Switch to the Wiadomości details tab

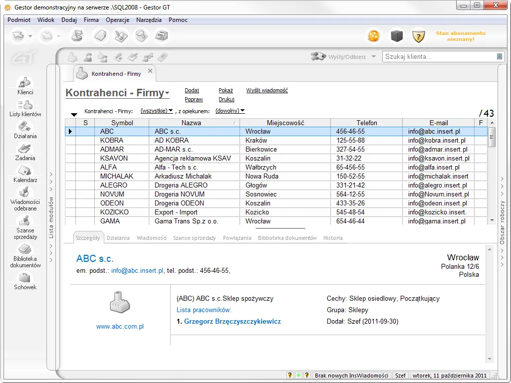[x=152, y=238]
